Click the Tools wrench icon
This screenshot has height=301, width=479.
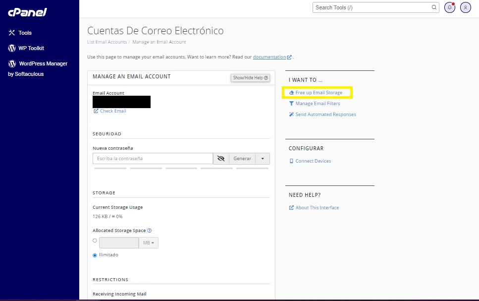click(x=12, y=33)
